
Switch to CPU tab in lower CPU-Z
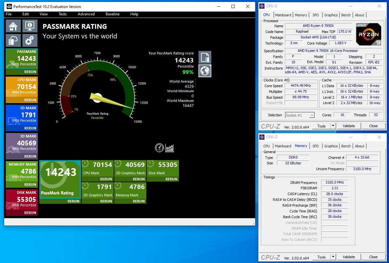[266, 146]
